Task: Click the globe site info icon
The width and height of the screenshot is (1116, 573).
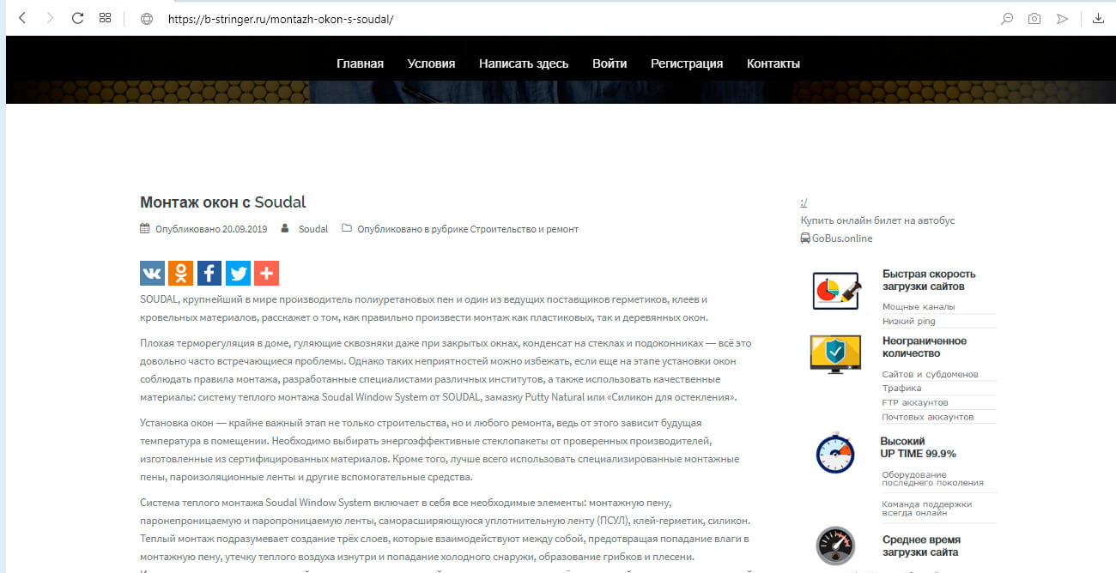Action: coord(147,19)
